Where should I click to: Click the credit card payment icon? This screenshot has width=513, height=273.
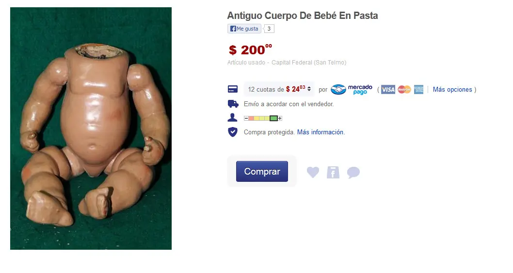[233, 89]
